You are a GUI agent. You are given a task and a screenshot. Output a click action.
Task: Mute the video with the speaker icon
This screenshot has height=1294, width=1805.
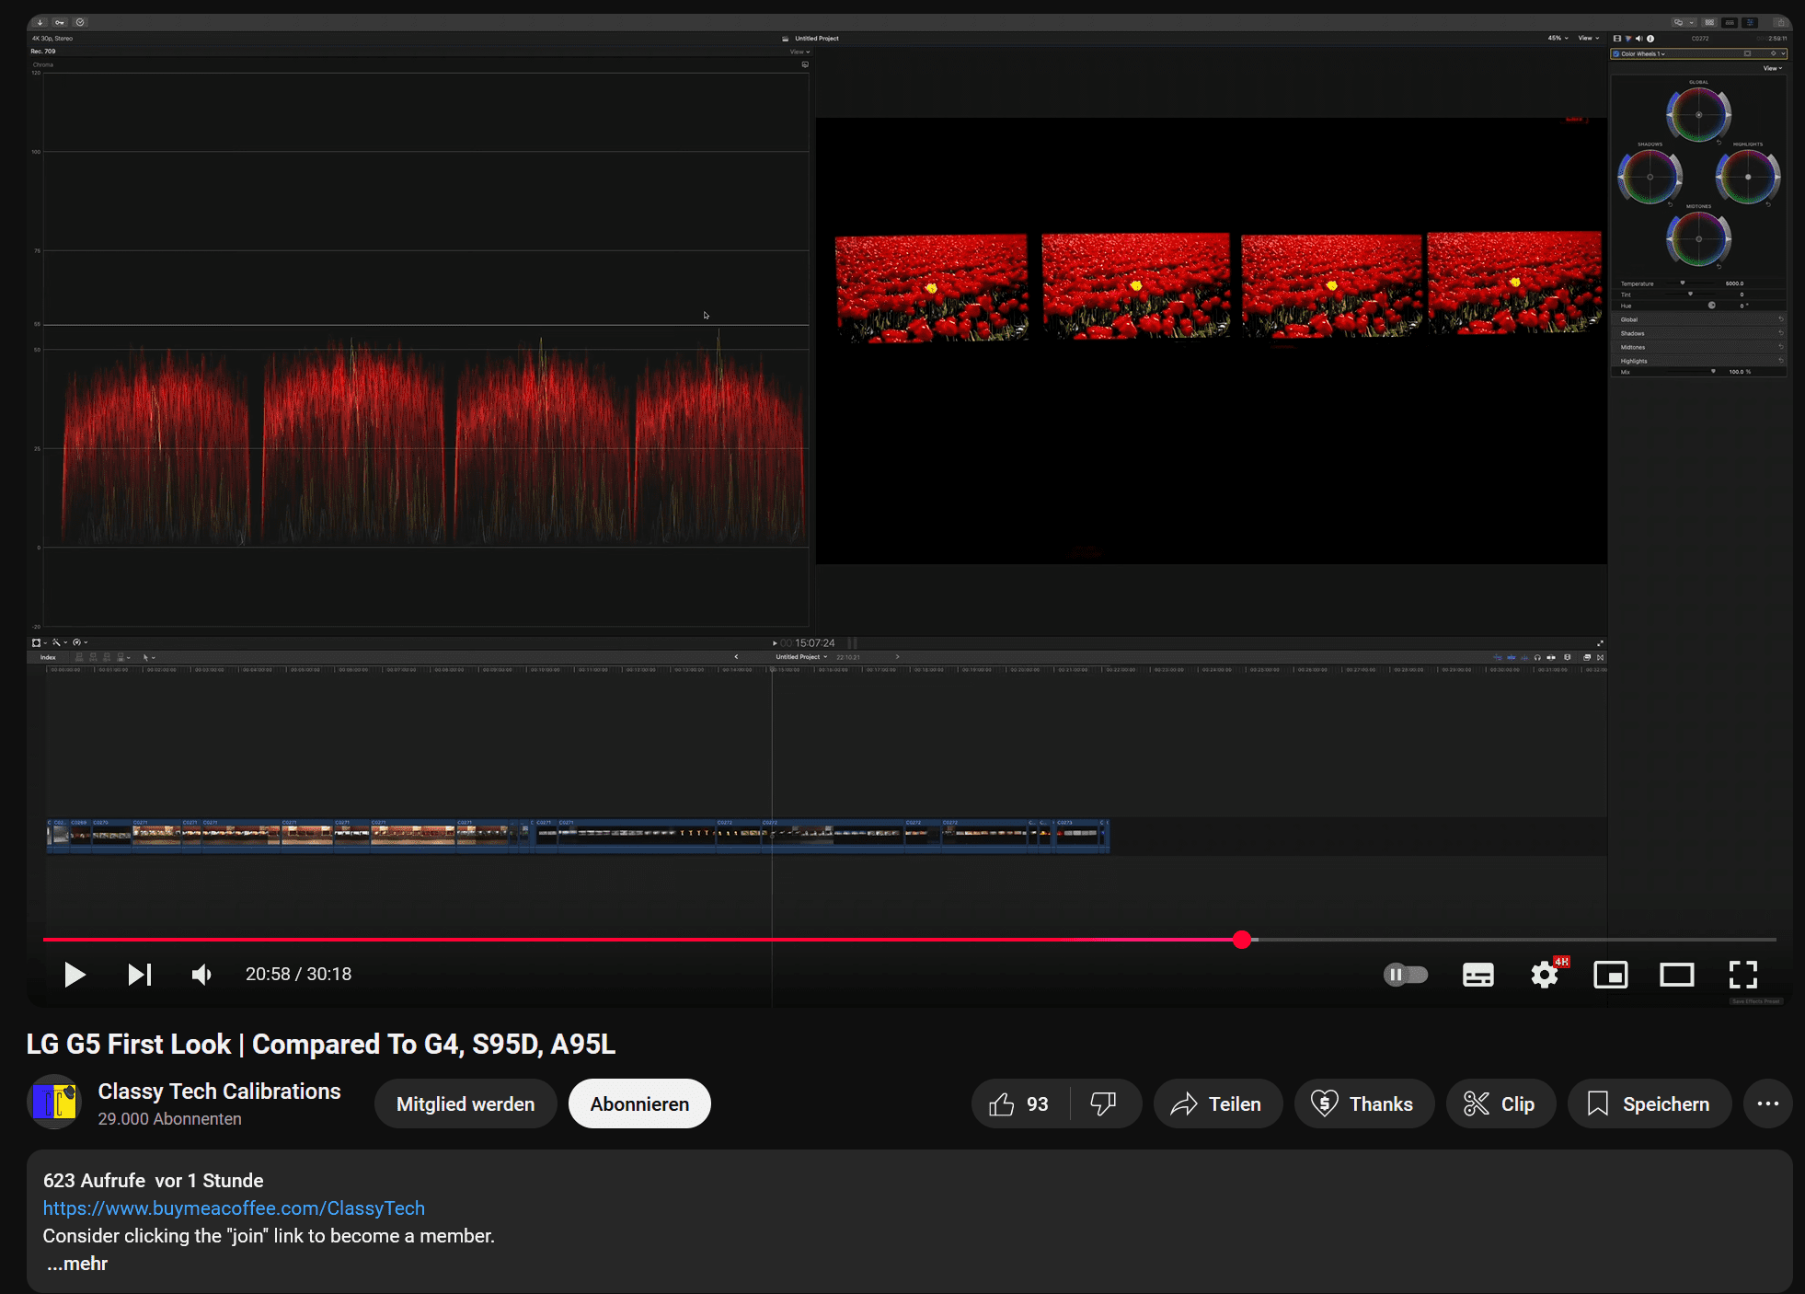tap(201, 975)
